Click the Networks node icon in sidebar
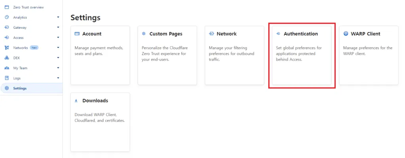Screen dimensions: 405x158 click(x=7, y=48)
